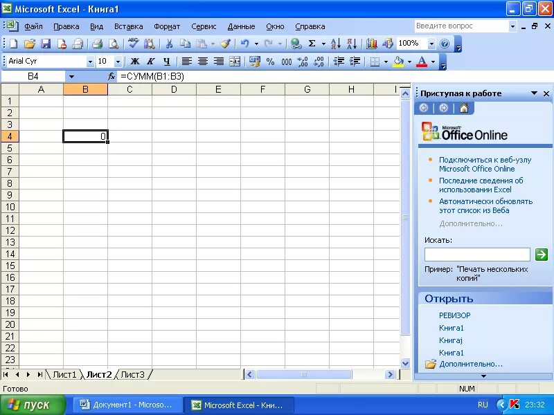Increase the cell indent
This screenshot has height=415, width=554.
point(355,62)
